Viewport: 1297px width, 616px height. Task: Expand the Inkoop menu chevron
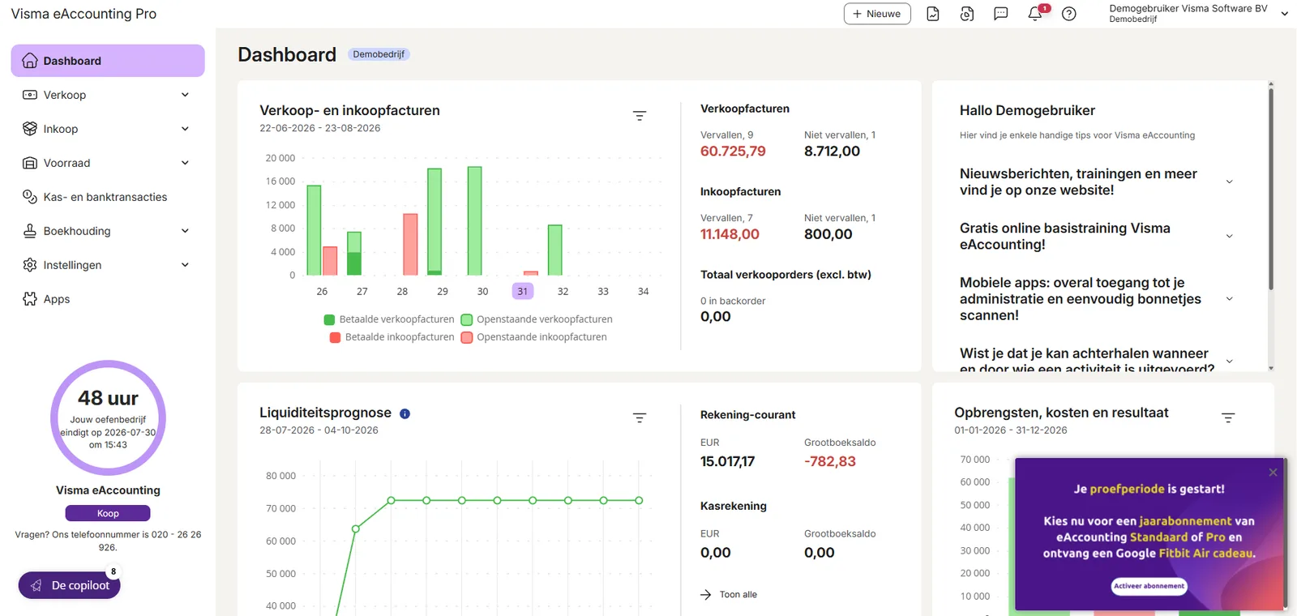[185, 129]
